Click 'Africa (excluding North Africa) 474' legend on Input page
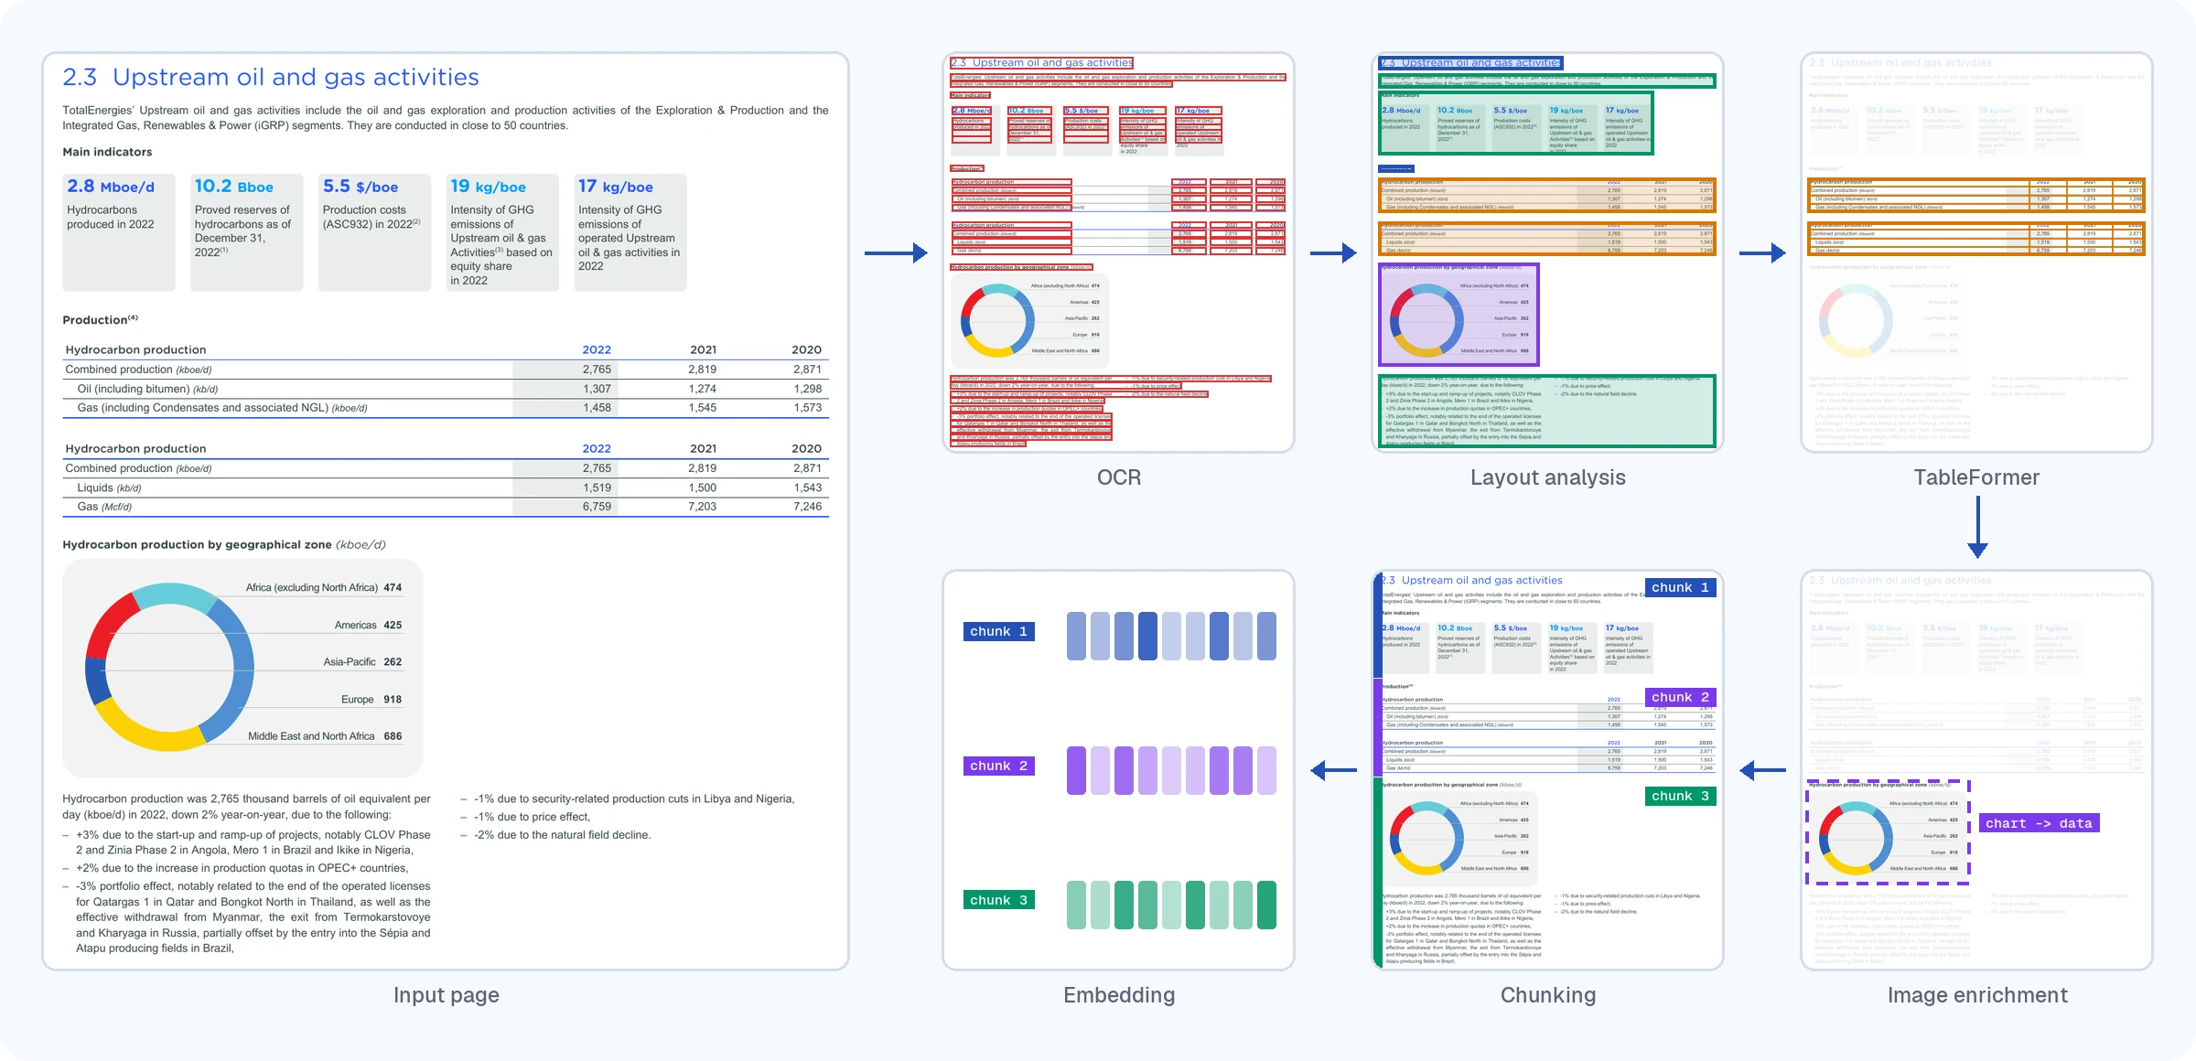This screenshot has height=1061, width=2196. point(324,587)
